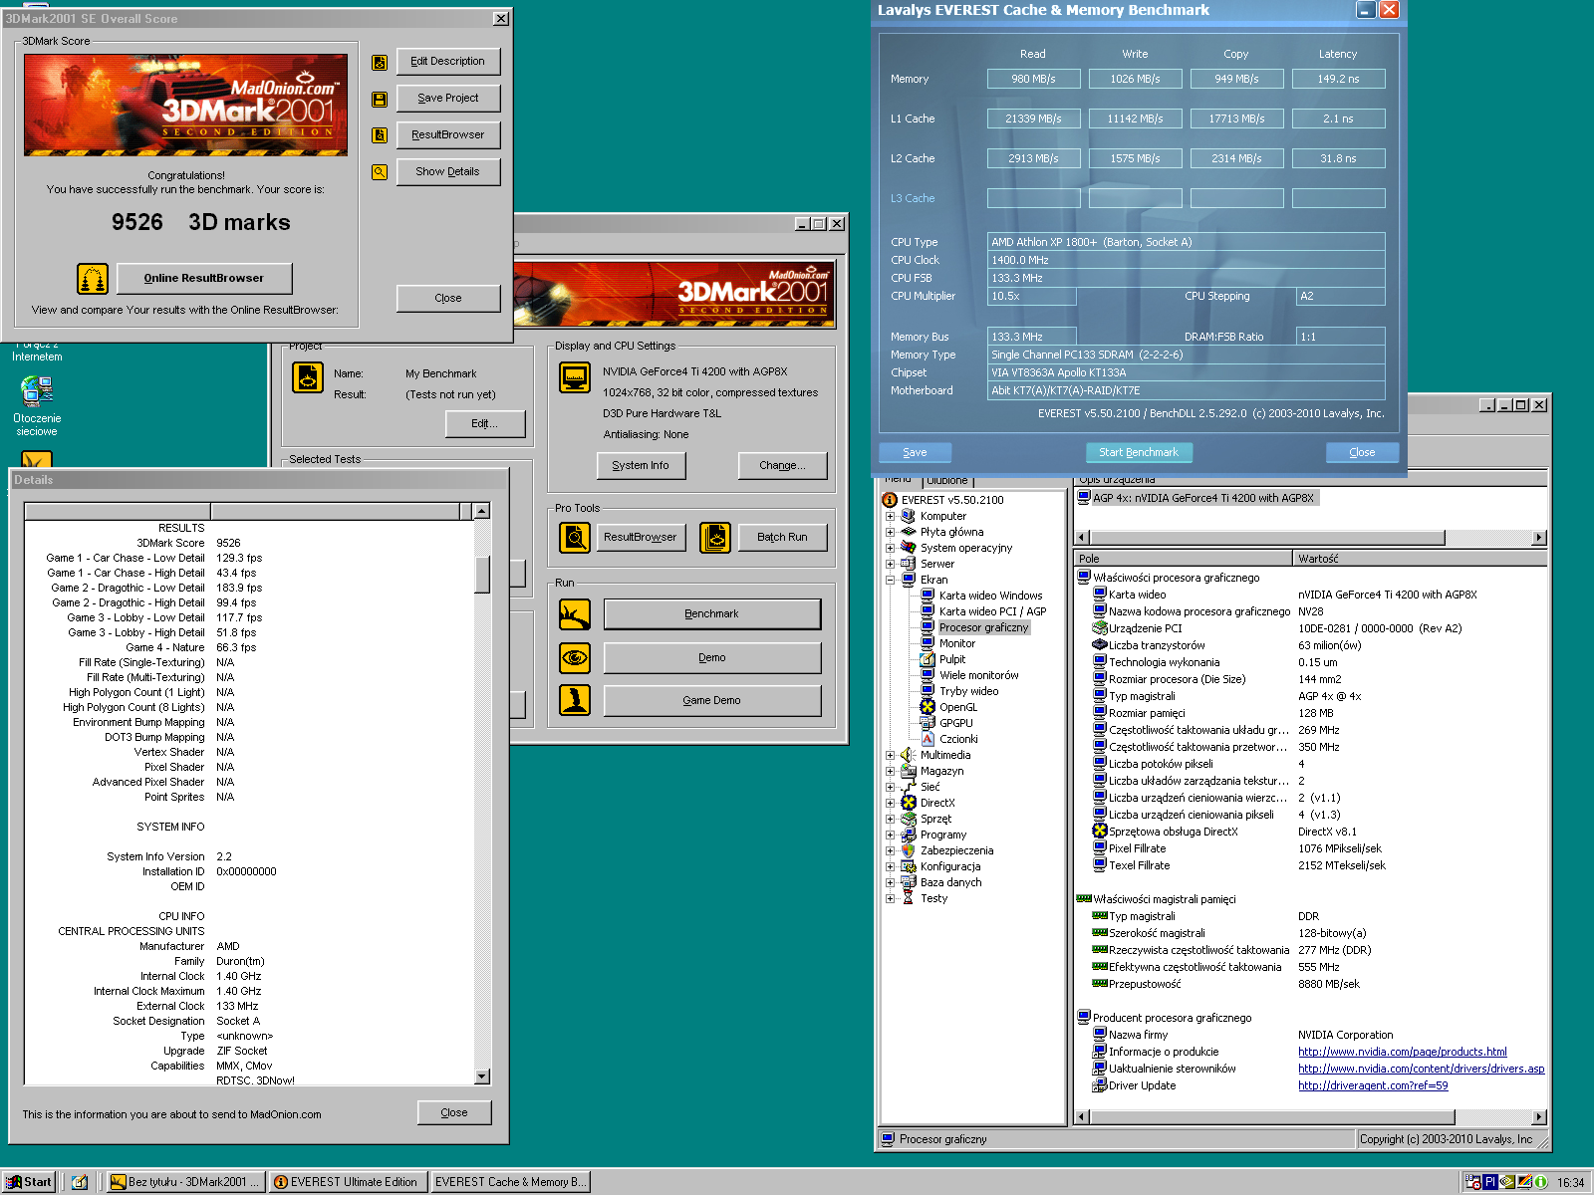
Task: Select Wiele monitorów tree item
Action: pos(969,675)
